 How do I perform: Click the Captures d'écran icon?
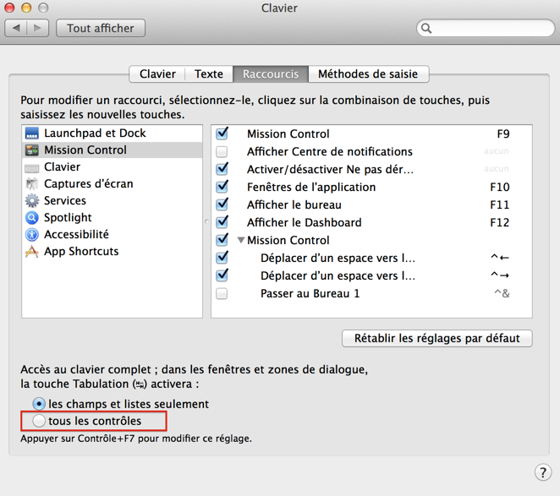coord(32,183)
